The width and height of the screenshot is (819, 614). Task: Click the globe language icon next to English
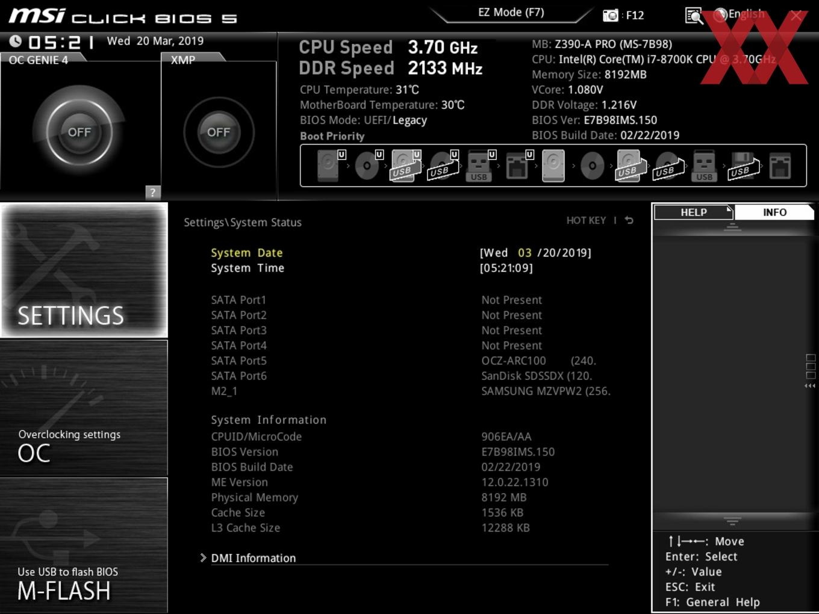pyautogui.click(x=720, y=14)
